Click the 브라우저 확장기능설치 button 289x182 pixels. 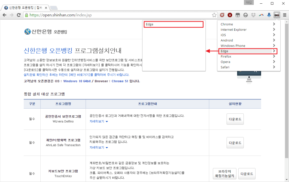[x=224, y=173]
